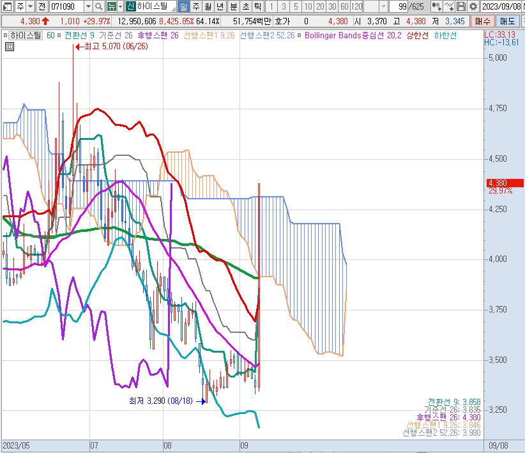This screenshot has width=525, height=453.
Task: Choose the 120 interval button
Action: pyautogui.click(x=356, y=6)
